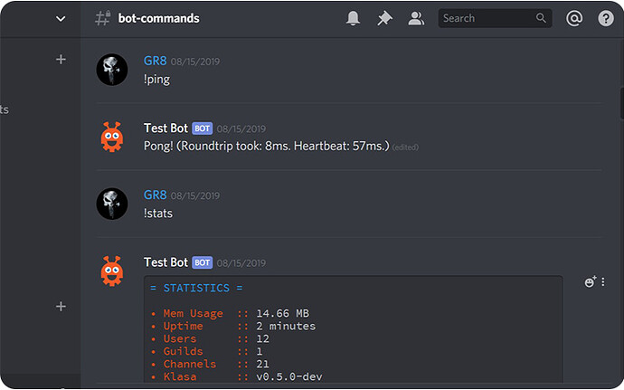Click the lower plus icon in the sidebar
The width and height of the screenshot is (624, 390).
61,307
